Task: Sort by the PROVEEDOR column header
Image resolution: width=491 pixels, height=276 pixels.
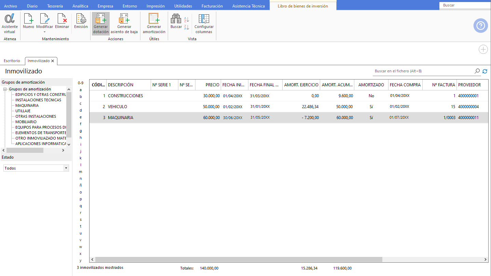Action: click(473, 85)
